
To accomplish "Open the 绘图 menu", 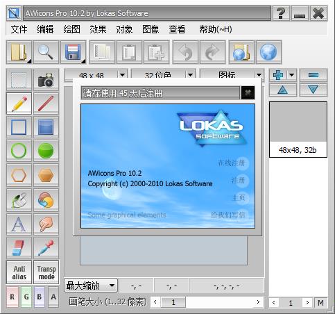I will pyautogui.click(x=72, y=29).
